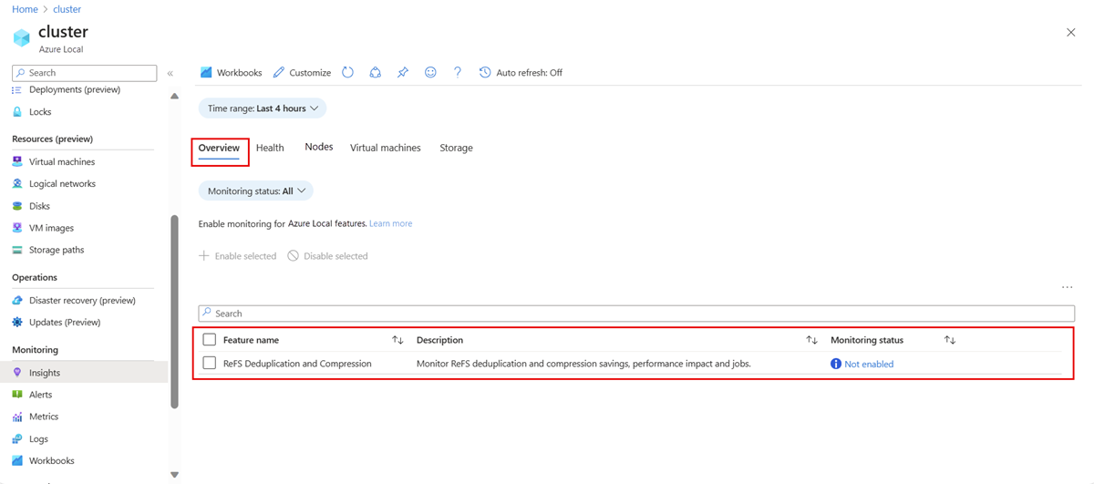Check the ReFS Deduplication and Compression checkbox

point(210,364)
